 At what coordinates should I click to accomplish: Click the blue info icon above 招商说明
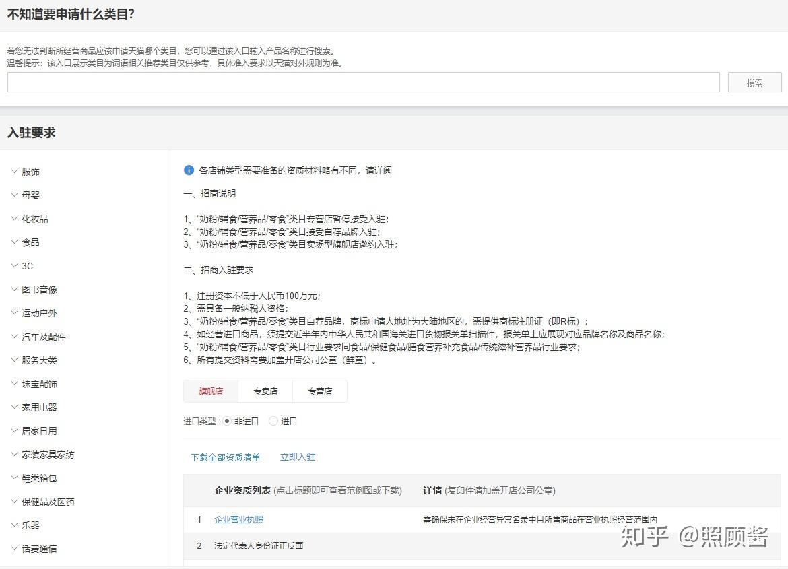tap(189, 170)
